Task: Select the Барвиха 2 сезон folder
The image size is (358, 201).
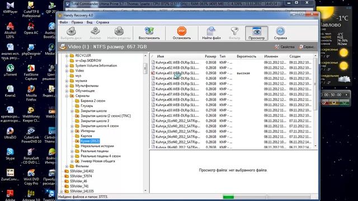Action: coord(93,100)
